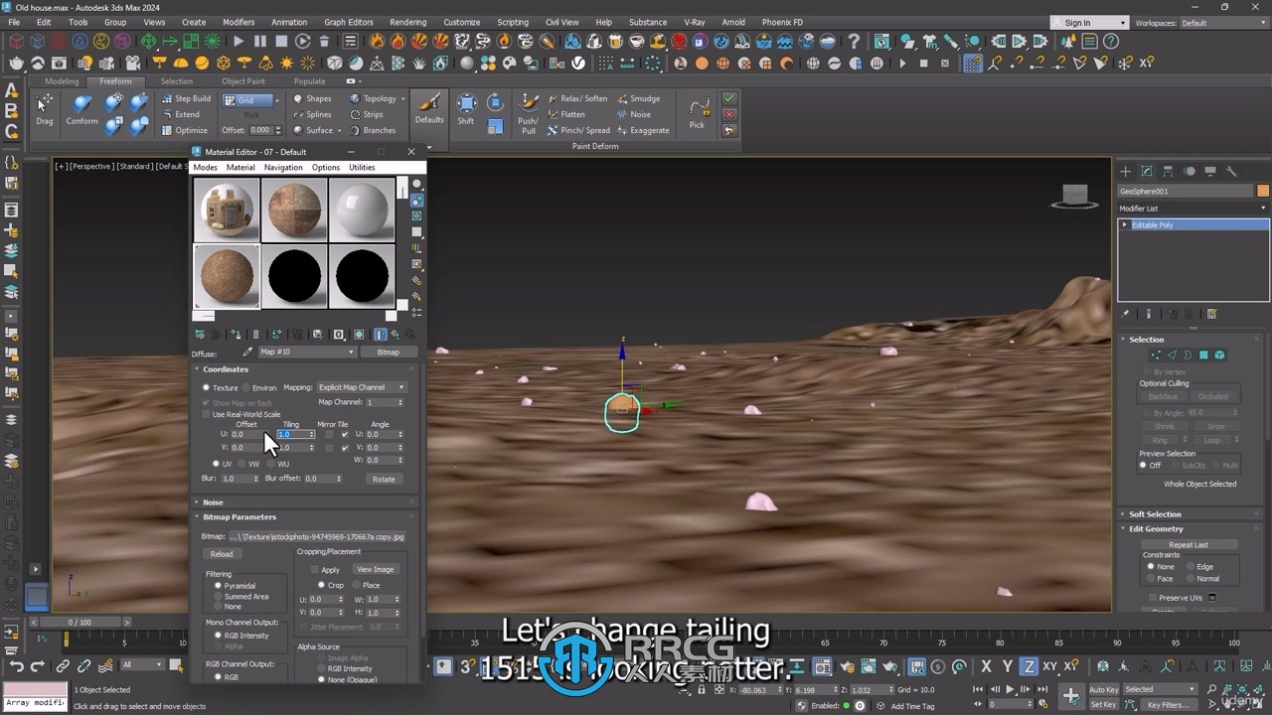Open the Modifiers menu
This screenshot has width=1272, height=715.
click(x=238, y=22)
